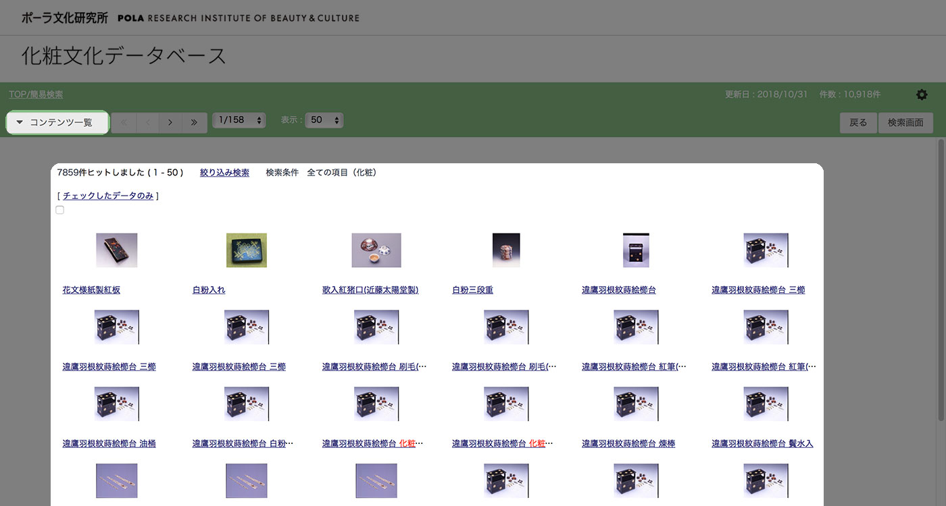Click the 検索画面 button
This screenshot has width=946, height=506.
[905, 123]
